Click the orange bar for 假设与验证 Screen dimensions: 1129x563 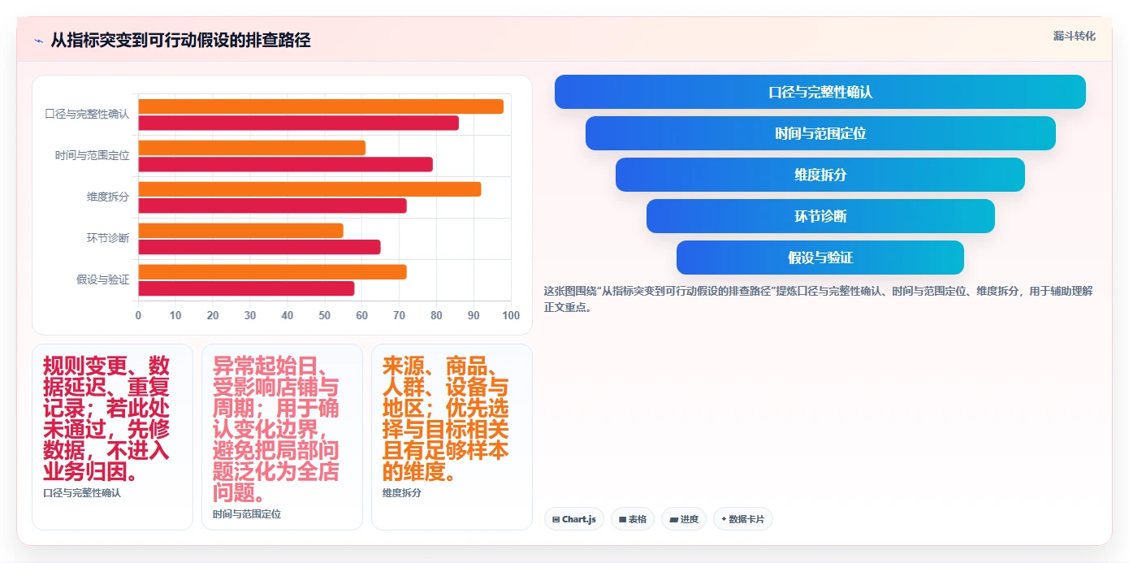click(273, 272)
